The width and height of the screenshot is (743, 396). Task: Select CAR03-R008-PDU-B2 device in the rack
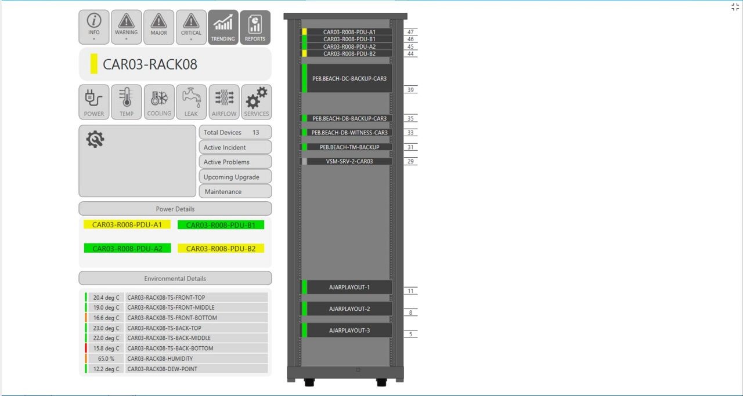[347, 53]
